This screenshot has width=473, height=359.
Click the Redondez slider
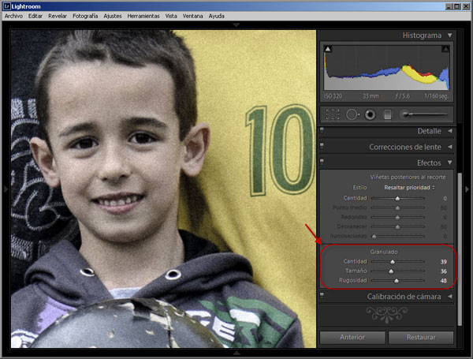click(x=397, y=217)
